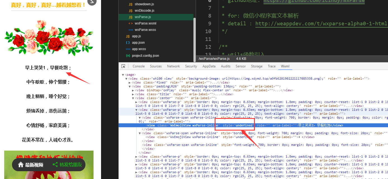Open wxParse.wxss file

[145, 30]
